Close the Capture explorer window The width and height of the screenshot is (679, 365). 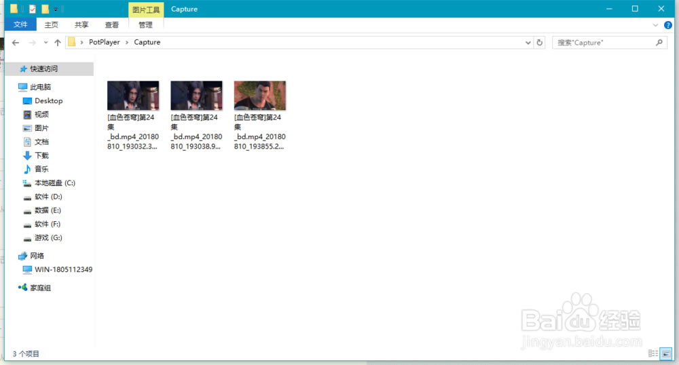[x=661, y=9]
